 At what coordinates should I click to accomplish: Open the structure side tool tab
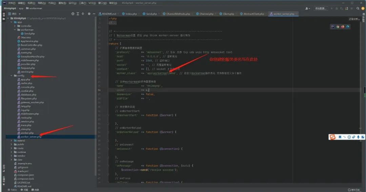(x=3, y=168)
